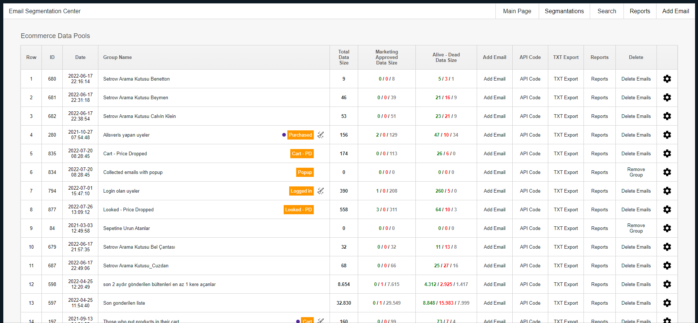Open Reports in top navigation

(640, 11)
